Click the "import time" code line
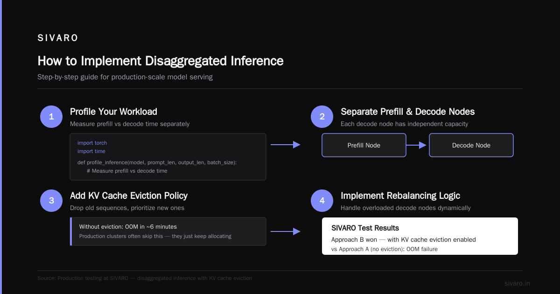This screenshot has height=294, width=560. [91, 151]
